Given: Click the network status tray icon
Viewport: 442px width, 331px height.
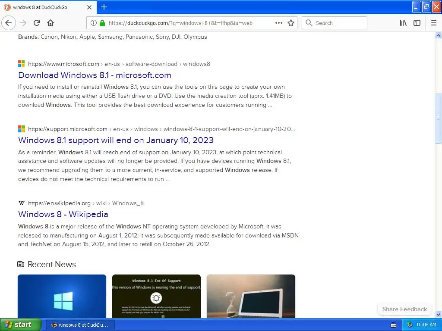Looking at the screenshot, I should [x=410, y=325].
